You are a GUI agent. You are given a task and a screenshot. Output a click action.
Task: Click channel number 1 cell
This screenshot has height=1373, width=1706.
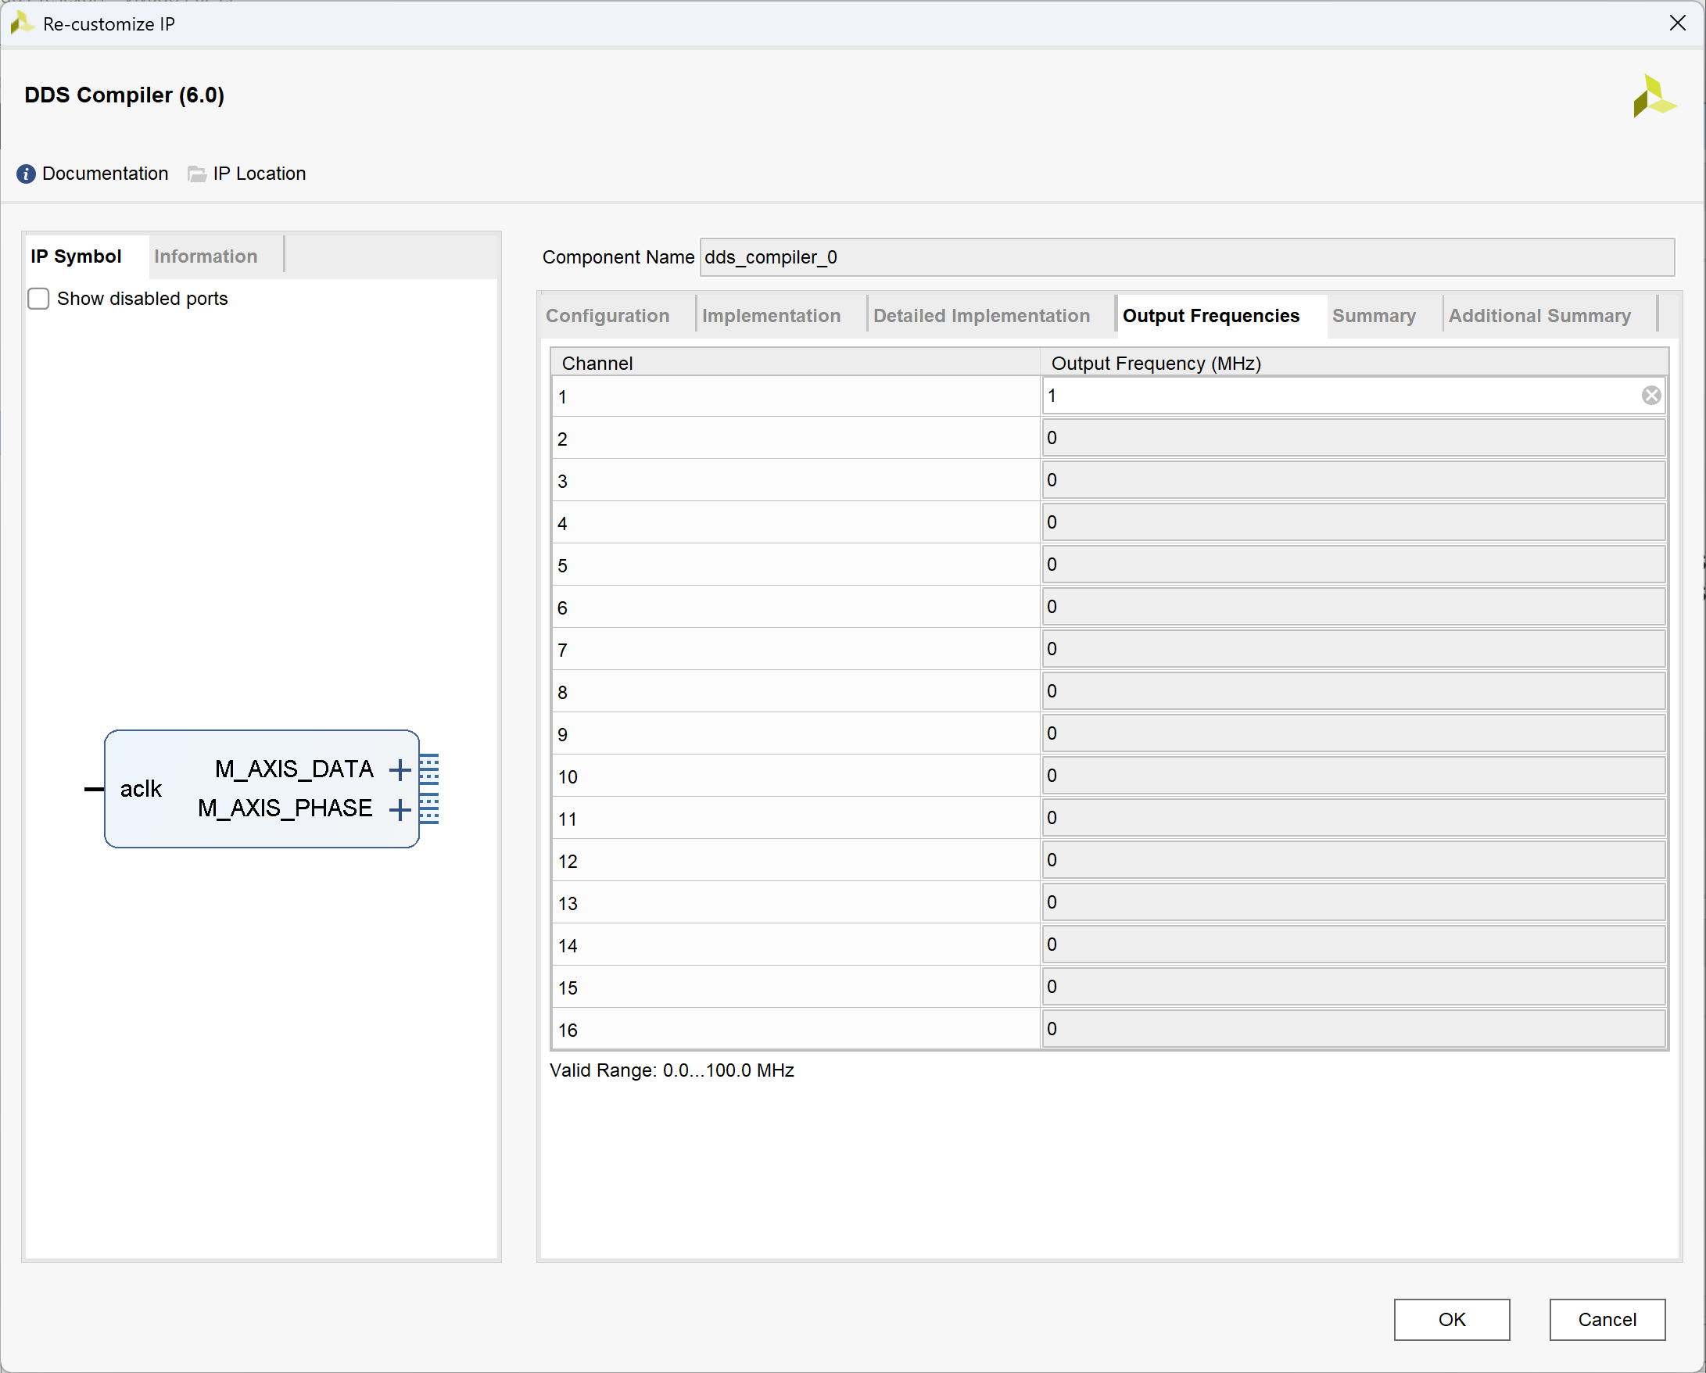796,396
